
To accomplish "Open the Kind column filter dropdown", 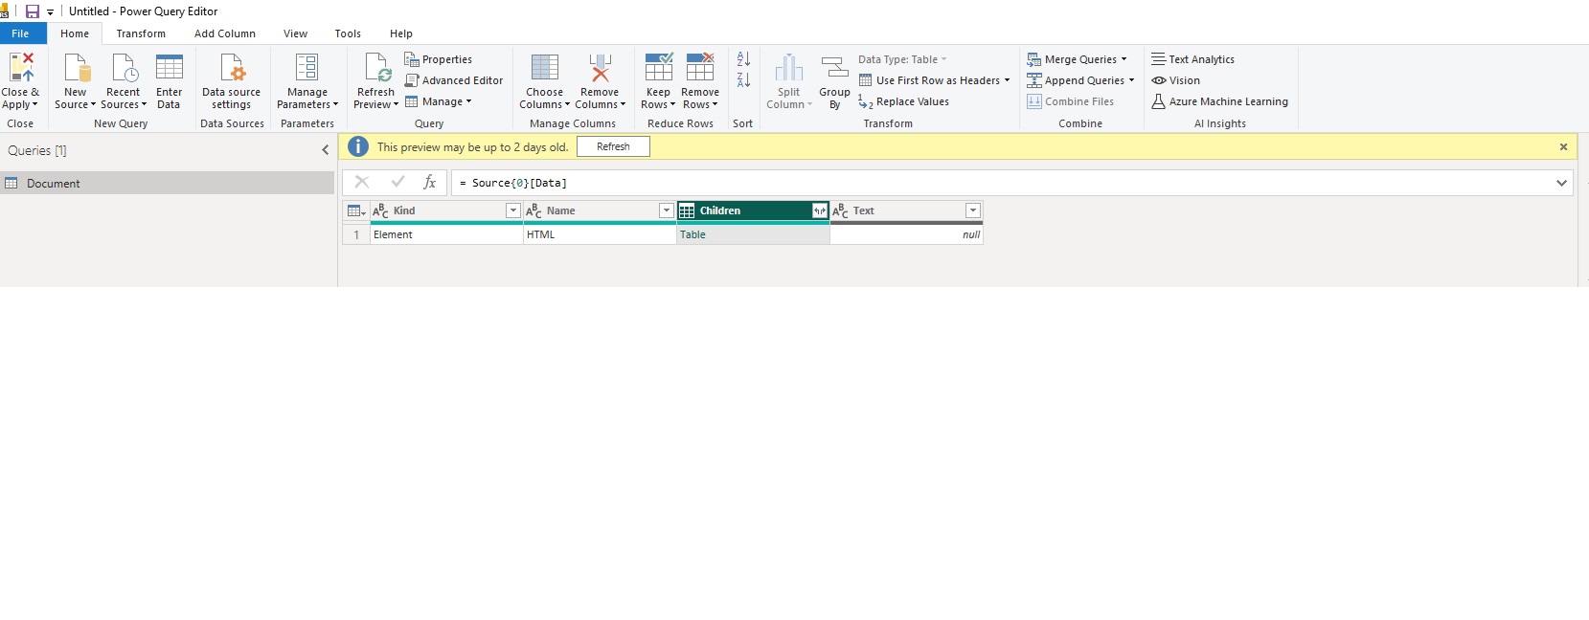I will pyautogui.click(x=512, y=210).
